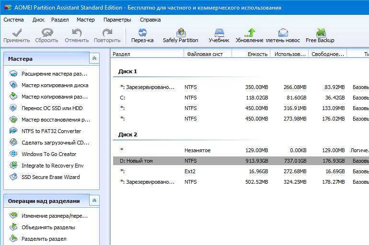Click Мастер копирования диска link text
369x245 pixels.
click(55, 85)
